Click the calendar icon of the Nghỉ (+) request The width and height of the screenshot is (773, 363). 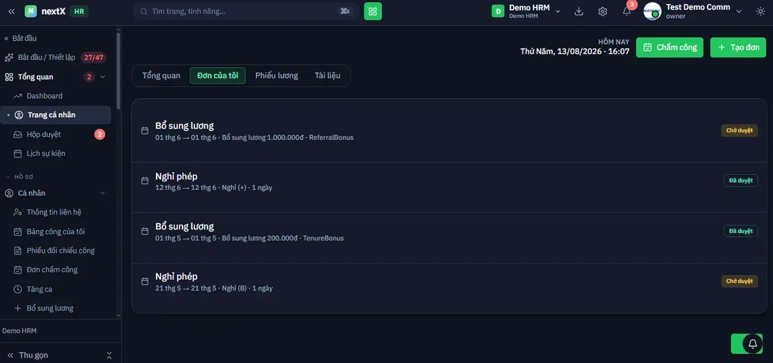[145, 181]
